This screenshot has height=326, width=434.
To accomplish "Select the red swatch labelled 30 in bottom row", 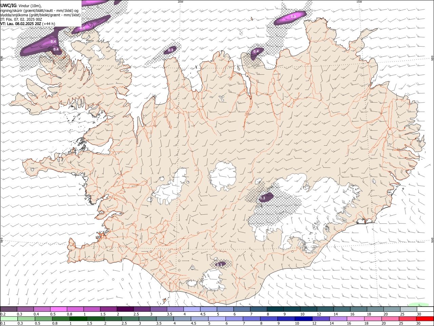I will (425, 319).
